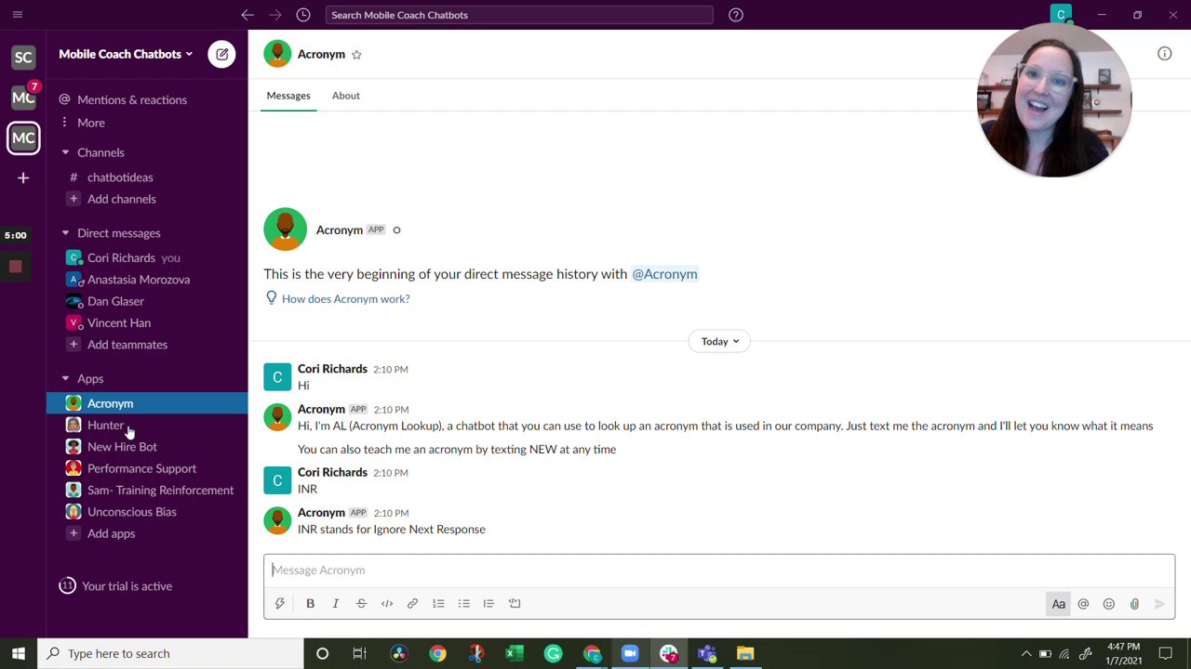Screen dimensions: 1191x669
Task: Toggle bold formatting
Action: point(310,603)
